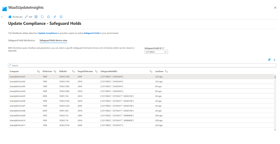Sort by the TargetOSVersion column arrows

[96, 72]
